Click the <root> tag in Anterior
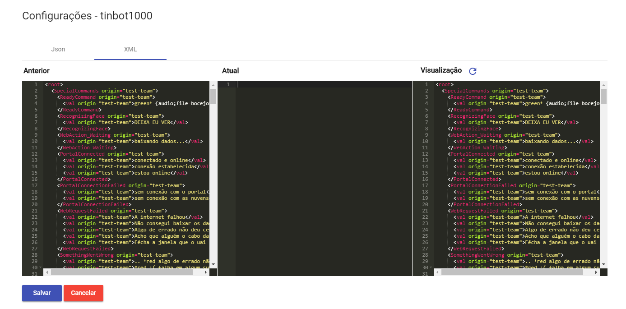This screenshot has height=309, width=626. click(x=54, y=84)
